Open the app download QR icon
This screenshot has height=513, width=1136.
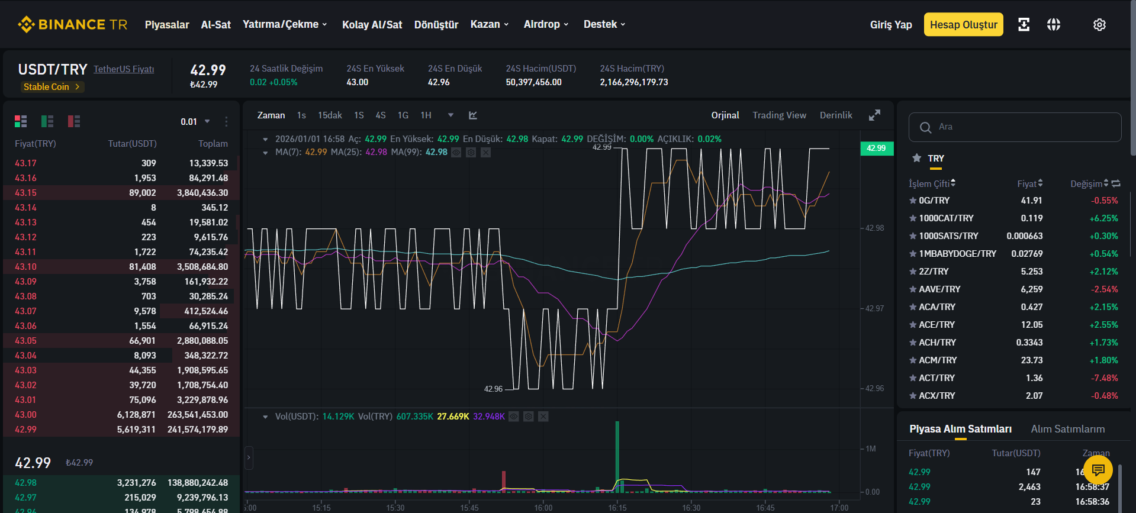[1024, 24]
